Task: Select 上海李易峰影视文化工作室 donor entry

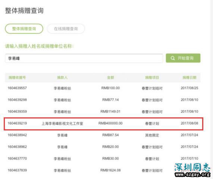Action: 62,124
